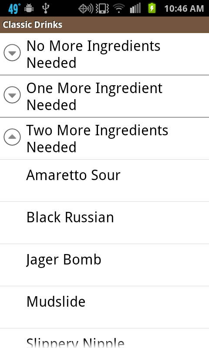Expand the One More Ingredient Needed arrow
Image resolution: width=209 pixels, height=348 pixels.
(x=12, y=95)
